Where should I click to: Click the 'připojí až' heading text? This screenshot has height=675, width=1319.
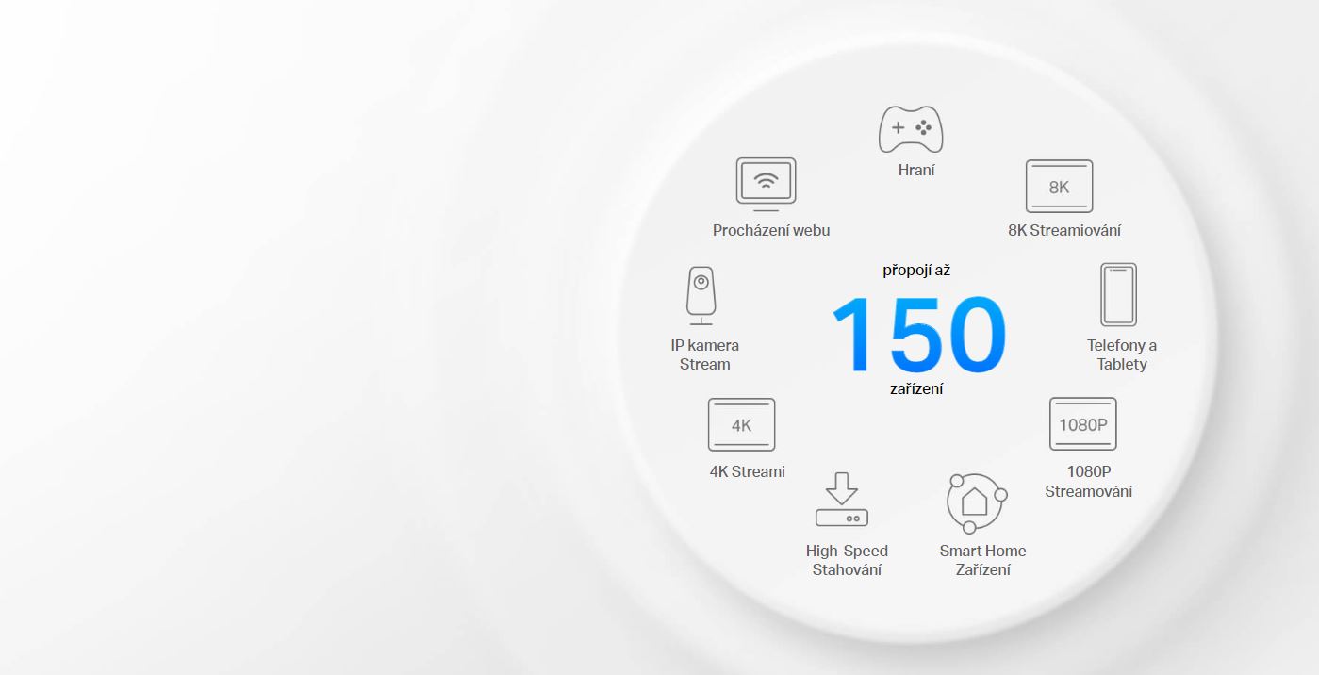coord(916,272)
